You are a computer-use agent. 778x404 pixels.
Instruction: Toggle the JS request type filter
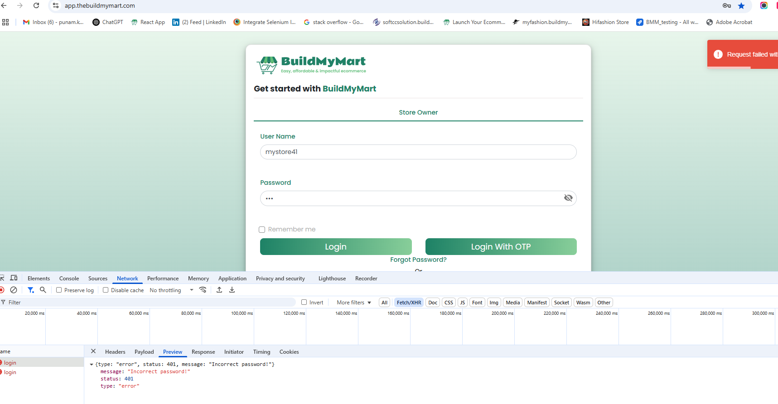pyautogui.click(x=462, y=303)
